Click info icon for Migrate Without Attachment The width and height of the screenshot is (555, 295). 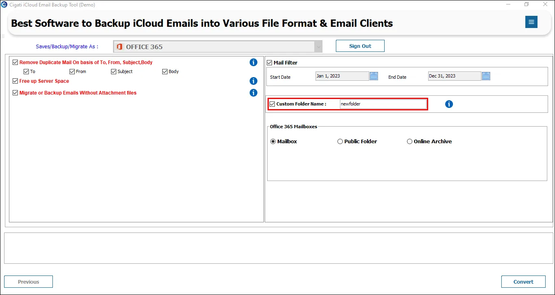point(253,93)
